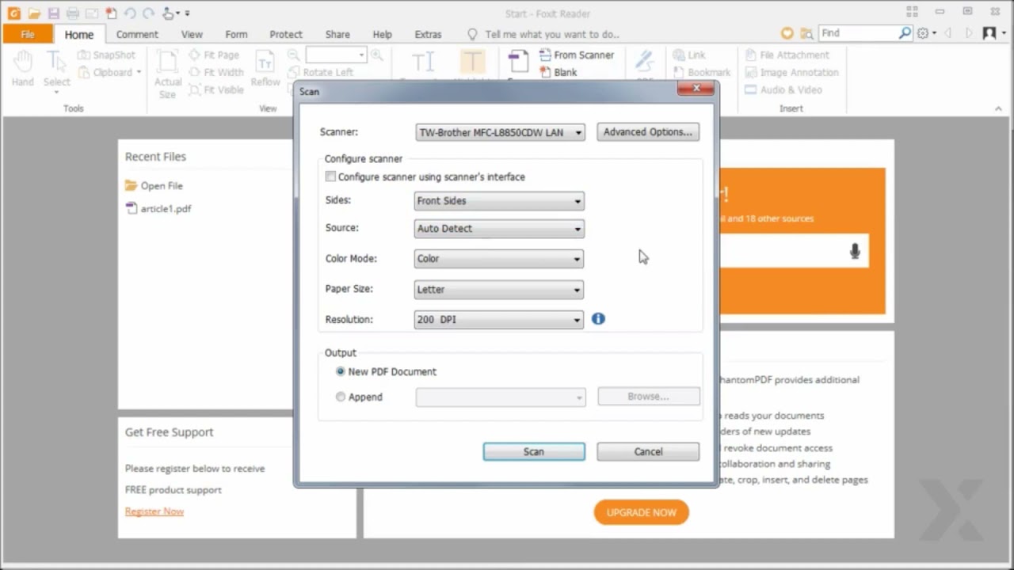Open the zoom level combo box
Image resolution: width=1014 pixels, height=570 pixels.
(336, 55)
